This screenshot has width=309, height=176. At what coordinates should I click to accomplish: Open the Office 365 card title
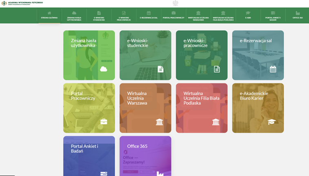click(x=137, y=146)
